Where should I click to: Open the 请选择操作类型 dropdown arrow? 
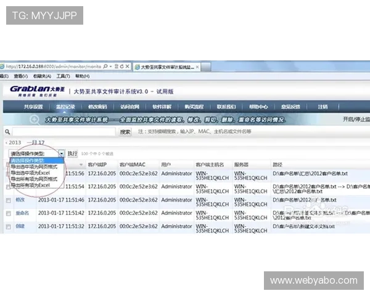[61, 154]
